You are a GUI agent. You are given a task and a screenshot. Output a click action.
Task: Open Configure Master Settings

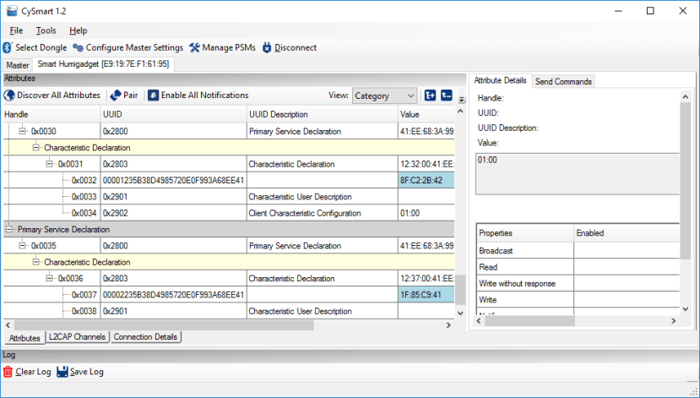[x=128, y=47]
